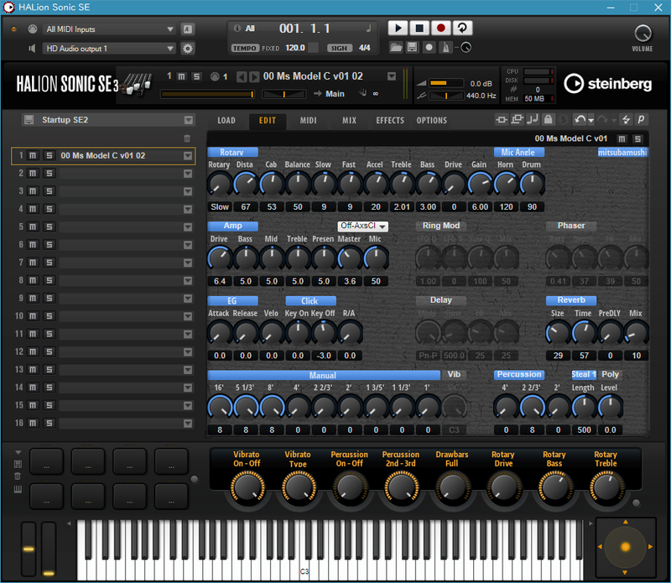Click the Phaser section button
This screenshot has height=583, width=671.
(571, 226)
